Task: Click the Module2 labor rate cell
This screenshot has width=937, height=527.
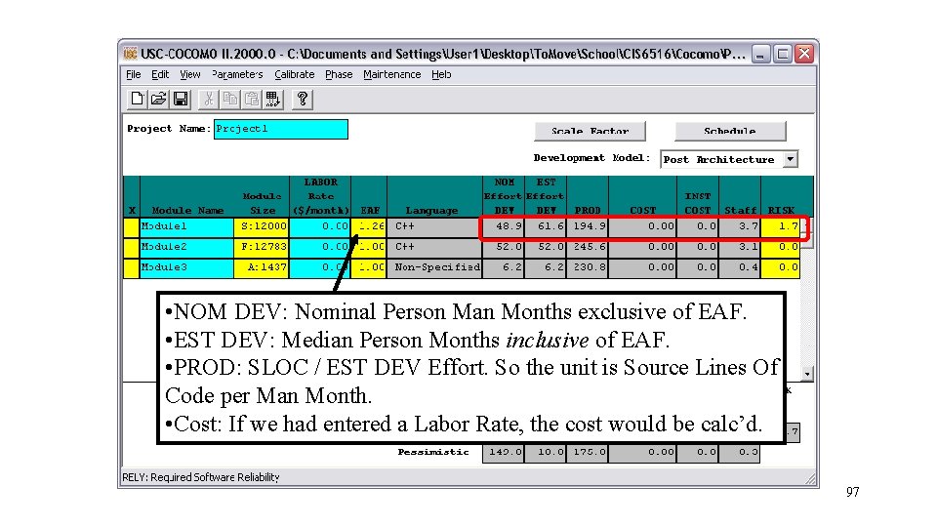Action: click(x=320, y=247)
